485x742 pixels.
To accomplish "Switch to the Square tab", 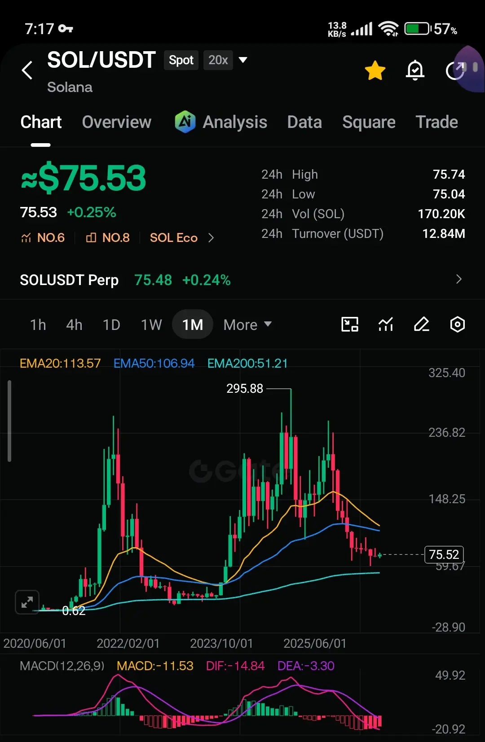I will pyautogui.click(x=369, y=122).
